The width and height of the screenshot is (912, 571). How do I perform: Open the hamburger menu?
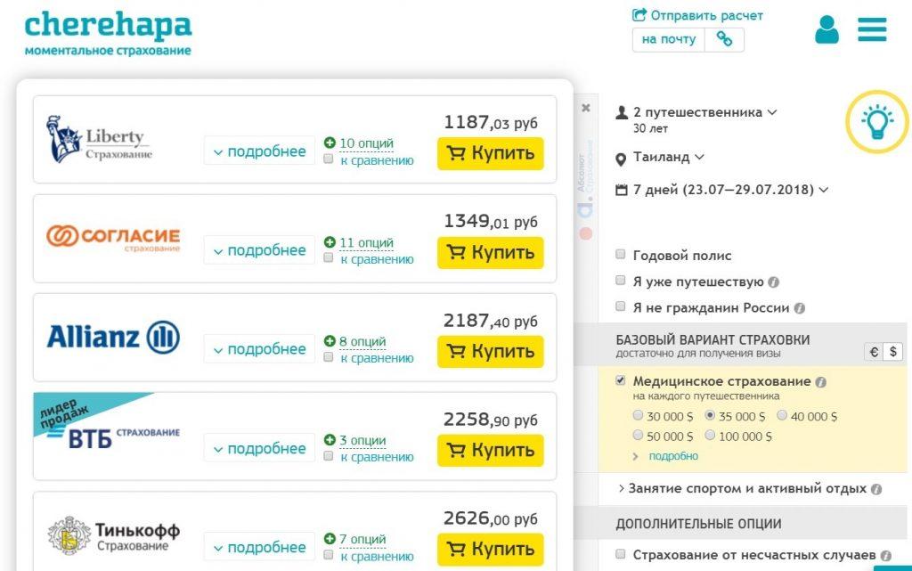871,30
